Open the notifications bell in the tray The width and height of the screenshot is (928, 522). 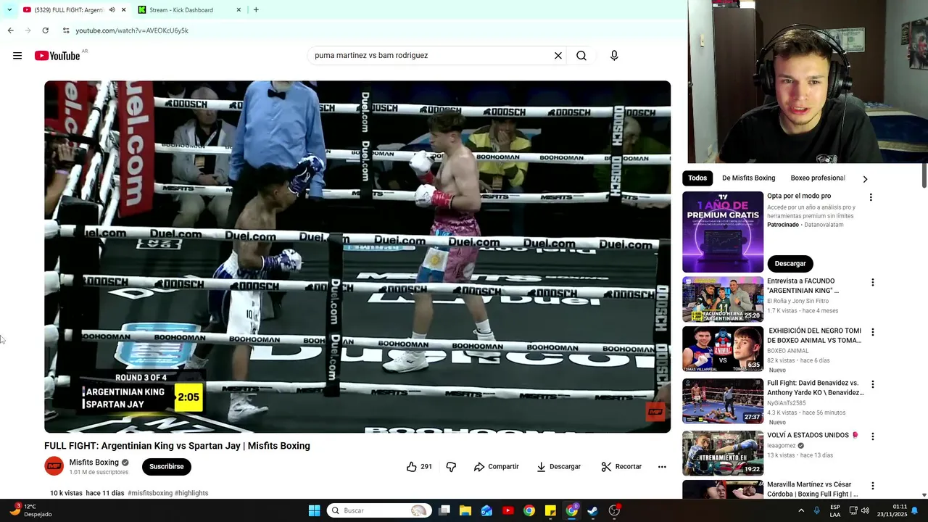(x=915, y=510)
